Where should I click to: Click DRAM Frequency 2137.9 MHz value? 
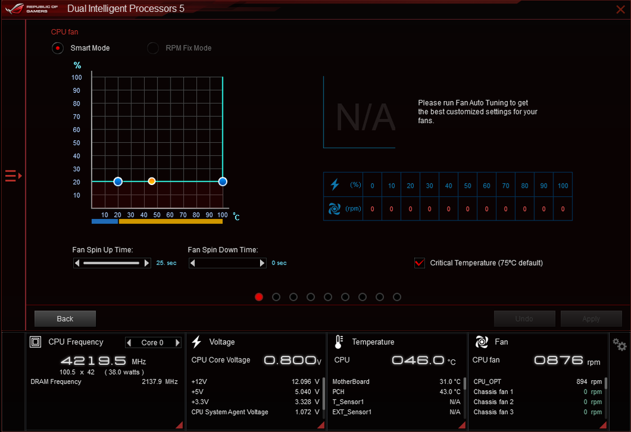(x=160, y=381)
